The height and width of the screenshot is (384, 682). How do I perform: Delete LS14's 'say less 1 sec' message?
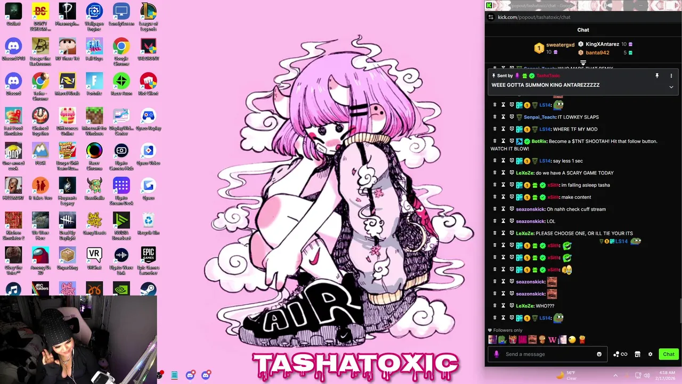(x=494, y=161)
